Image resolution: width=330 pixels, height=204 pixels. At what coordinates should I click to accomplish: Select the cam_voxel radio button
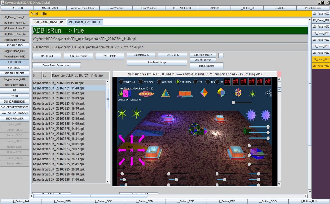(x=141, y=82)
